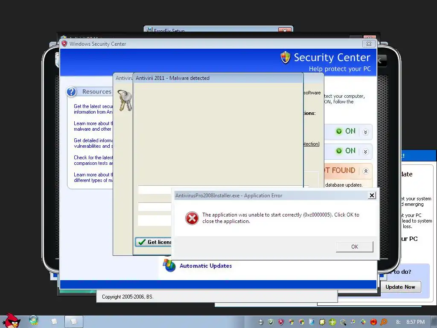Click the Automatic Updates heading
Viewport: 437px width, 328px height.
pyautogui.click(x=206, y=266)
